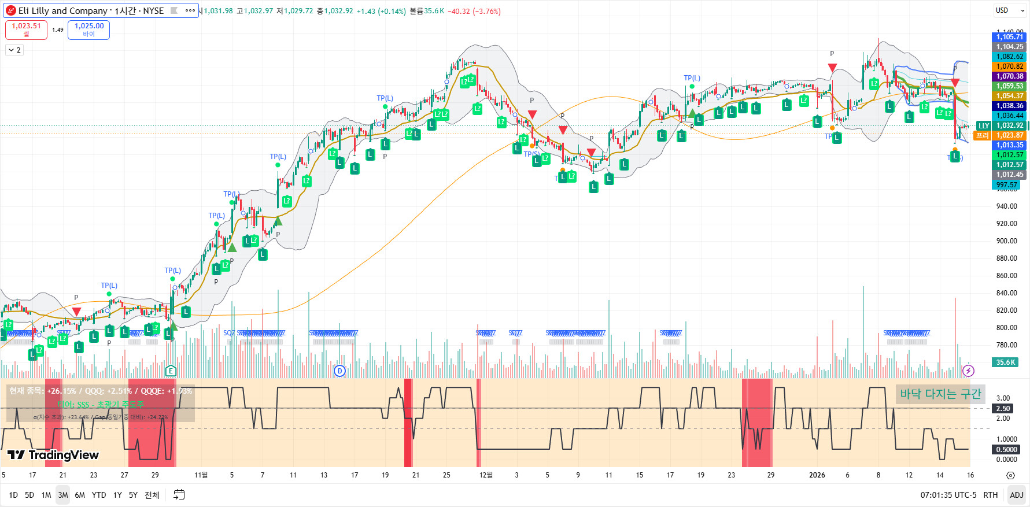Click the TP(L) label near December 18
The height and width of the screenshot is (507, 1030).
(x=692, y=78)
